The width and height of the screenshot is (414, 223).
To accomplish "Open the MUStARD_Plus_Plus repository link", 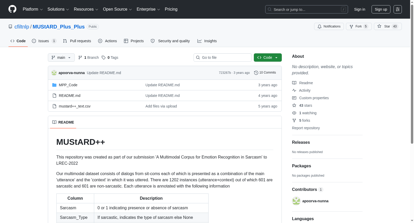I will coord(58,27).
